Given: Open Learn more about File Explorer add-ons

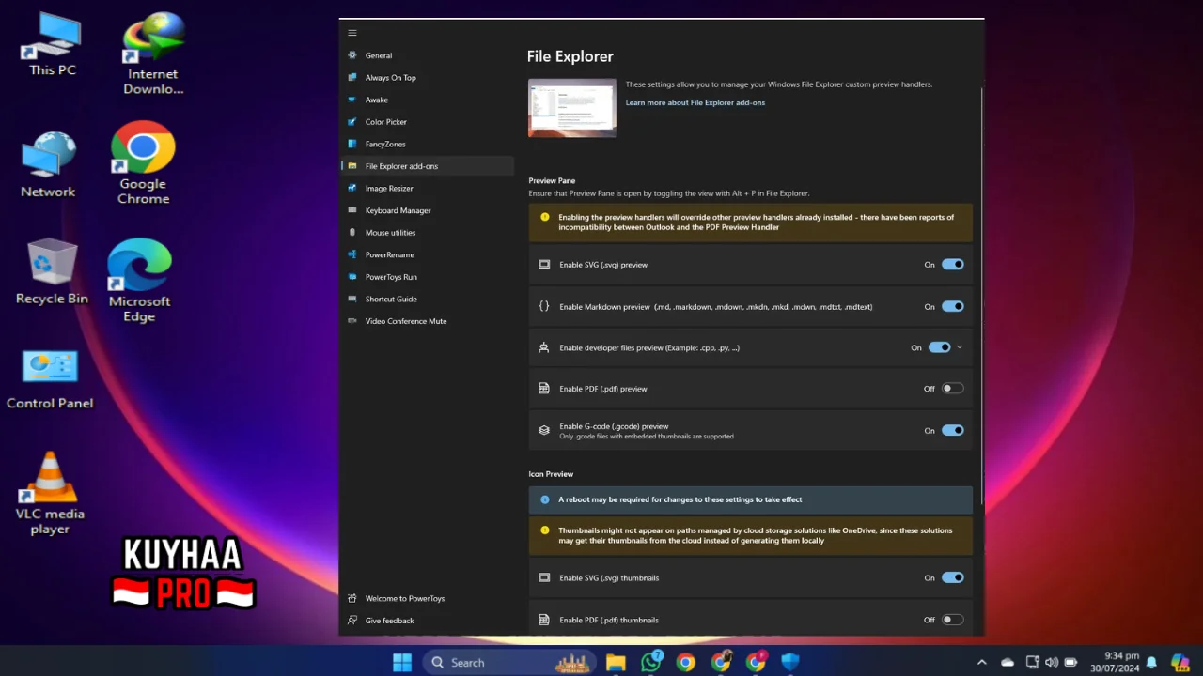Looking at the screenshot, I should click(x=695, y=102).
